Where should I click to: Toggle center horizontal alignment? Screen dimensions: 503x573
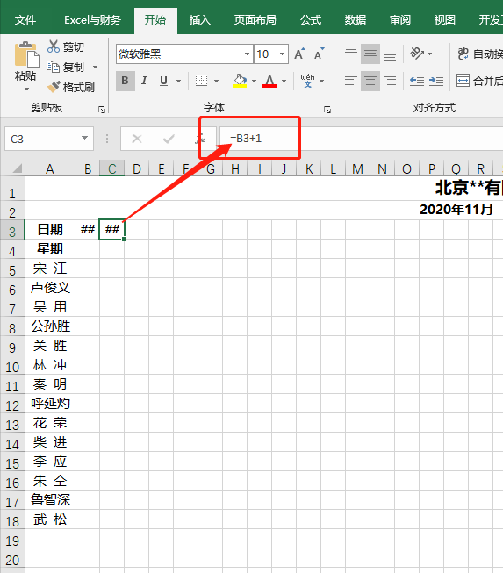tap(370, 81)
